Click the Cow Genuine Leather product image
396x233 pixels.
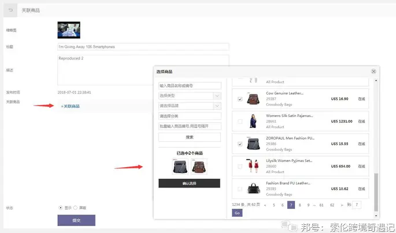[253, 99]
